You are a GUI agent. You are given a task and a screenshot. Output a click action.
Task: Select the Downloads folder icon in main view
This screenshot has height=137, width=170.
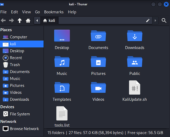point(135,36)
